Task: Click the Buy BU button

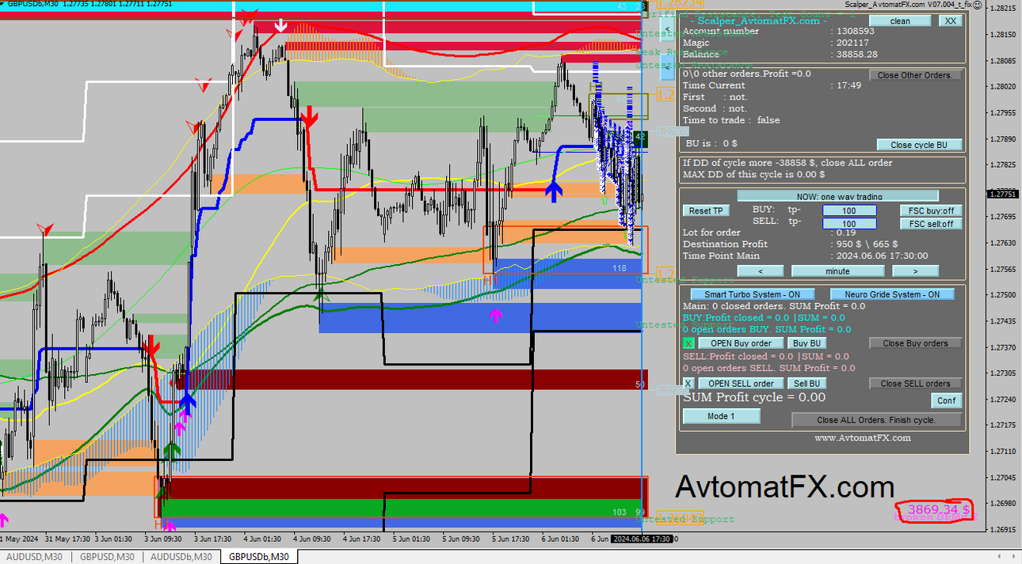Action: [807, 343]
